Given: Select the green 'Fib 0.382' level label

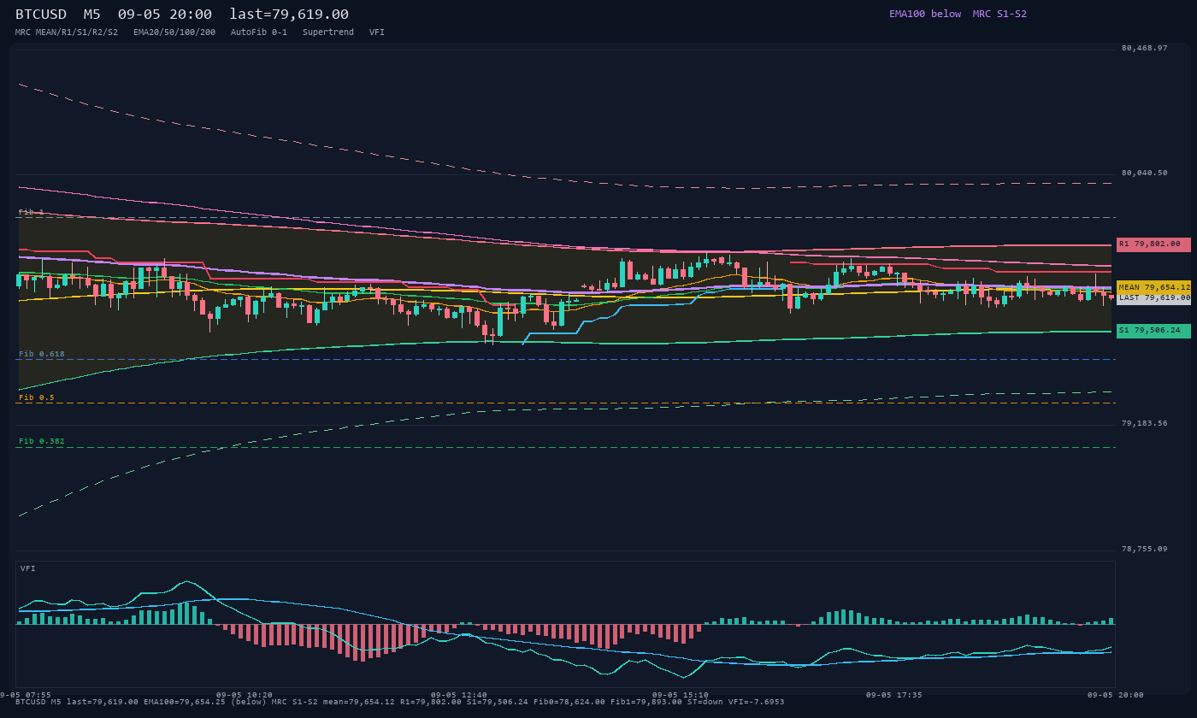Looking at the screenshot, I should 42,441.
